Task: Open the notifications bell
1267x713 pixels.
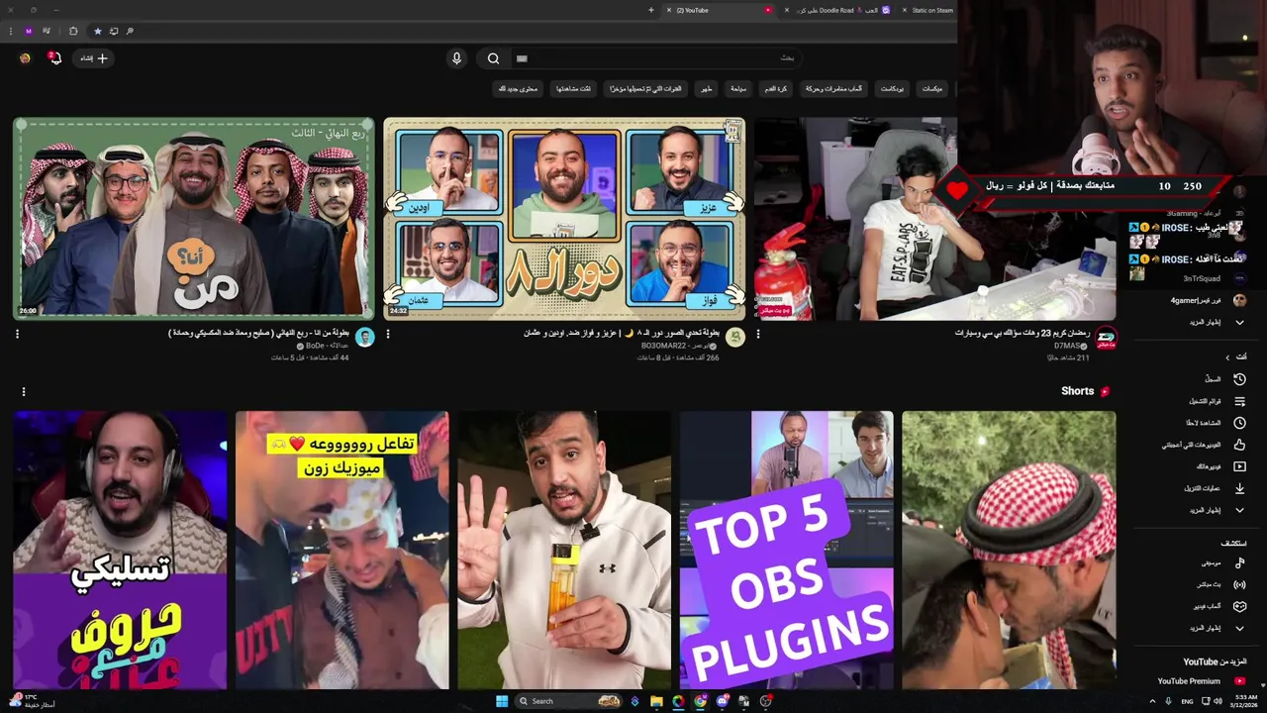Action: click(x=55, y=58)
